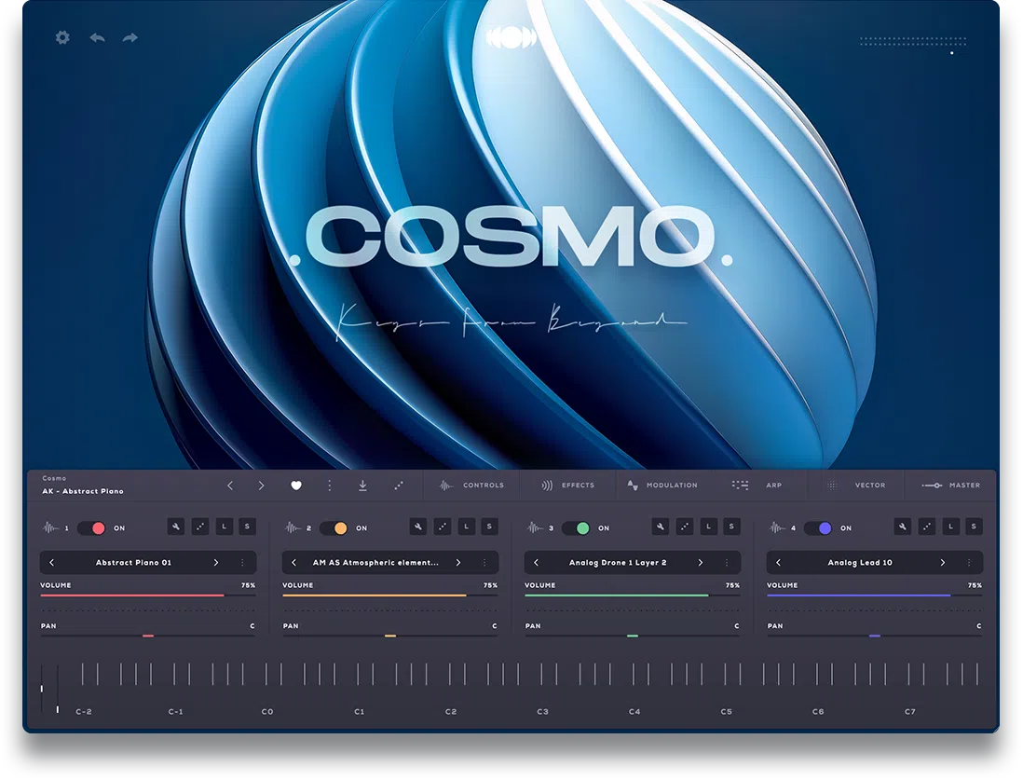Screen dimensions: 1023x780
Task: Click the L button on layer 3
Action: tap(708, 527)
